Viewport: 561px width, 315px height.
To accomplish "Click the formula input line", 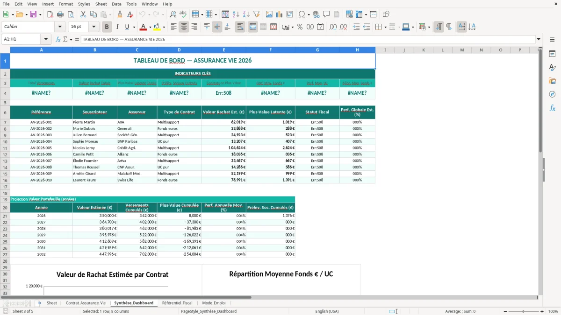I will [x=308, y=40].
